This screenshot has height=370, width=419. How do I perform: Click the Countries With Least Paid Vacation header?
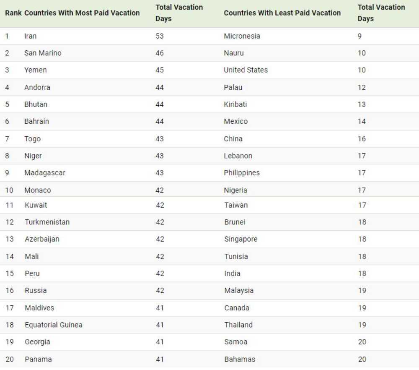pos(282,13)
